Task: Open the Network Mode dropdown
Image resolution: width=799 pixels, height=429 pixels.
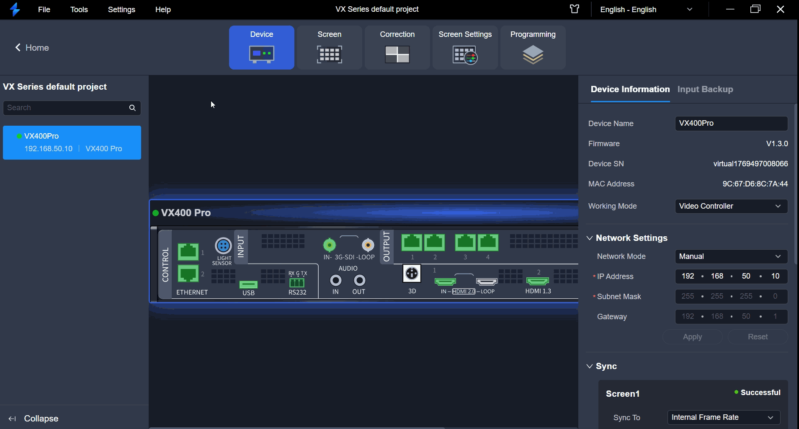Action: [x=731, y=256]
